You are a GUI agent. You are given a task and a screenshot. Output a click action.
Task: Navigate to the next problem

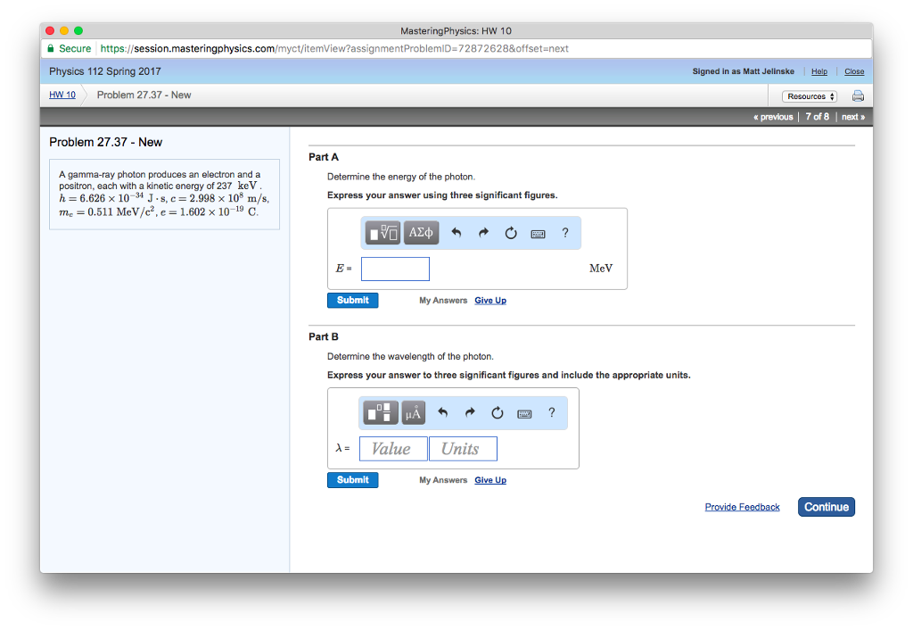click(x=852, y=117)
